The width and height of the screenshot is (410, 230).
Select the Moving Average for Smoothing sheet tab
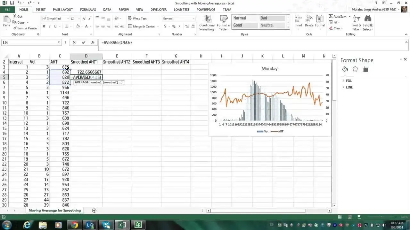54,210
